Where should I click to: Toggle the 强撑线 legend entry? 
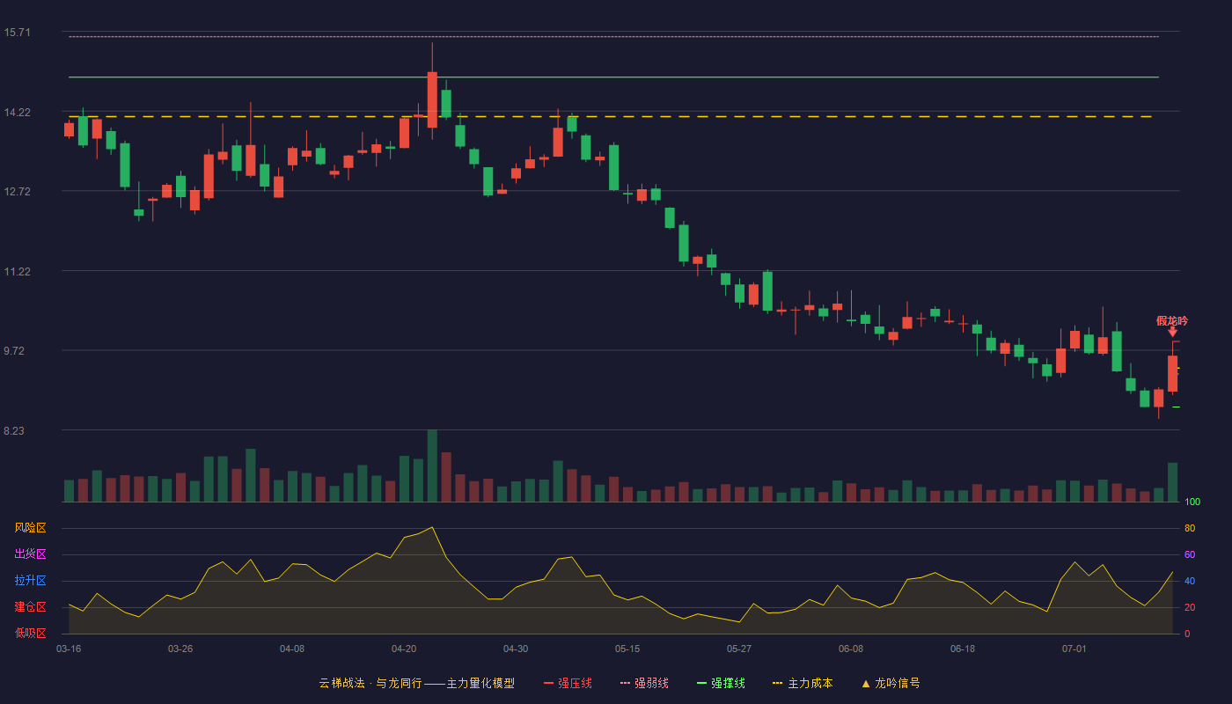tap(721, 683)
